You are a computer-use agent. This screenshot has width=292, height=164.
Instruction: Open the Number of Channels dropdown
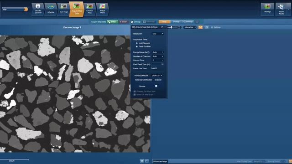[158, 56]
